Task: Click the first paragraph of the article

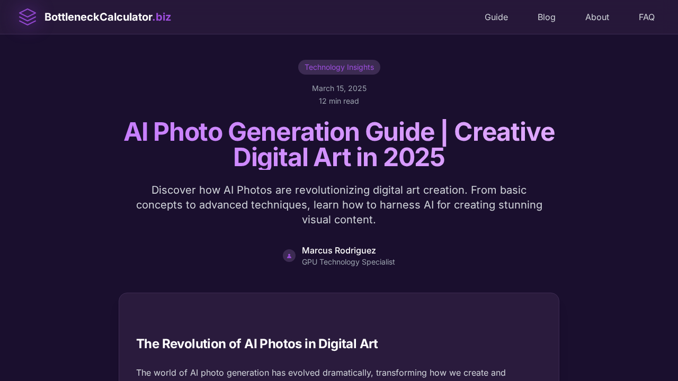Action: pyautogui.click(x=321, y=373)
